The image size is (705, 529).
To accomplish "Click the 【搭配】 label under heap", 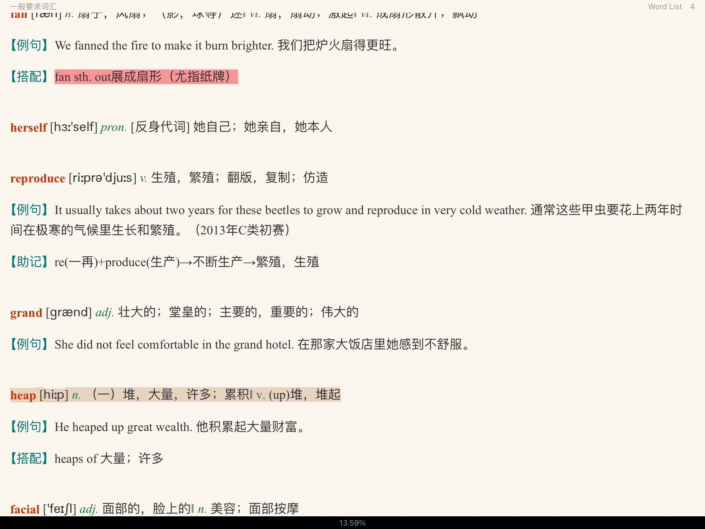I will click(29, 459).
